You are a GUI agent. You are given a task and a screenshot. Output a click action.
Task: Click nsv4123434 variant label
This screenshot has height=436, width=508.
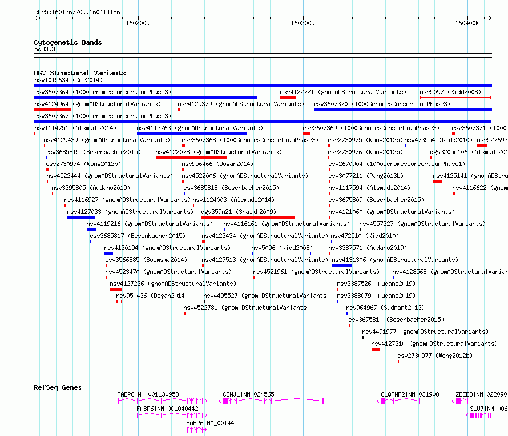pos(265,236)
